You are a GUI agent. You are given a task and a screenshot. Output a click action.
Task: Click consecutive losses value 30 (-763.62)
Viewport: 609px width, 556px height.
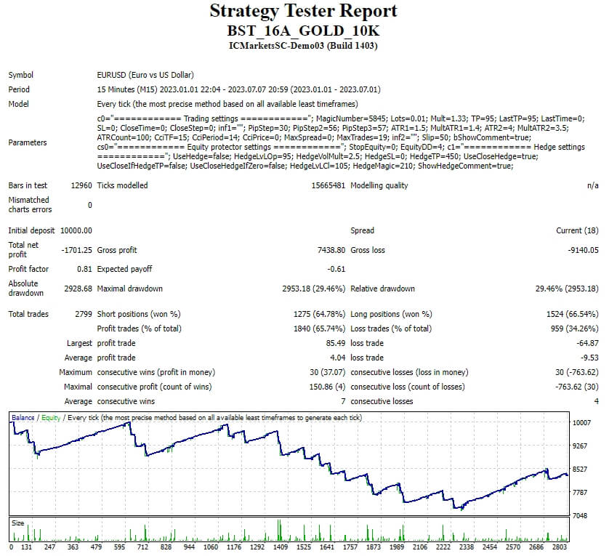coord(577,372)
